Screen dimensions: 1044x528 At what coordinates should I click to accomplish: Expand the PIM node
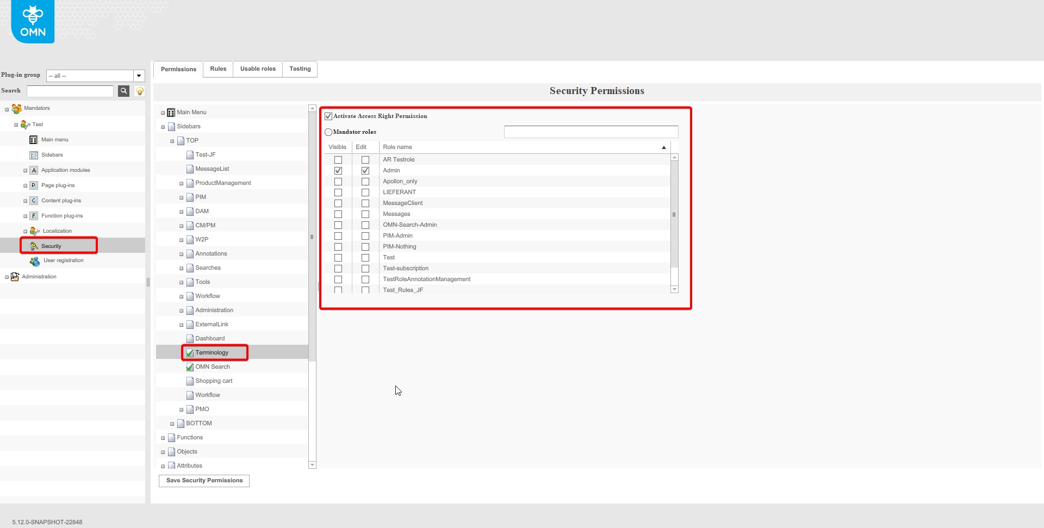click(182, 198)
